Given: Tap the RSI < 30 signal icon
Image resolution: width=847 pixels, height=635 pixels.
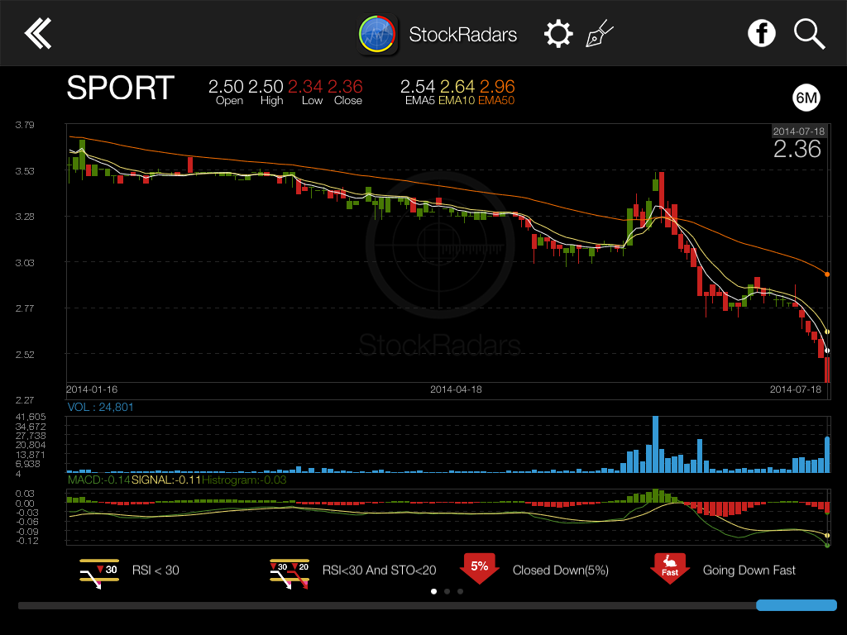Looking at the screenshot, I should pos(99,574).
